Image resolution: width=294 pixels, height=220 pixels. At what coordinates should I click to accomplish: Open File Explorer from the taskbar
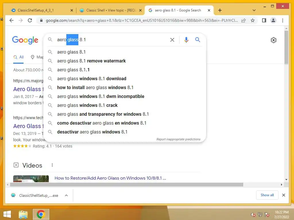coord(23,214)
